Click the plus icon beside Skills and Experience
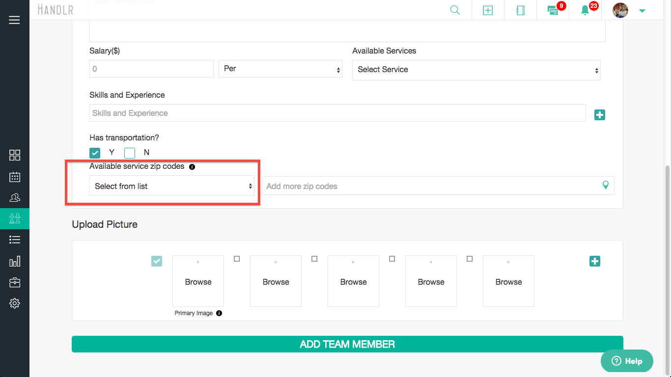The width and height of the screenshot is (671, 377). (599, 115)
